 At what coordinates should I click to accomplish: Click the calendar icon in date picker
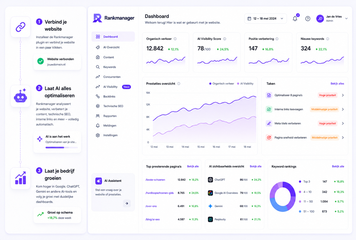click(249, 19)
